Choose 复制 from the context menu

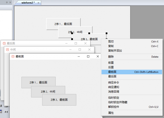click(x=132, y=46)
